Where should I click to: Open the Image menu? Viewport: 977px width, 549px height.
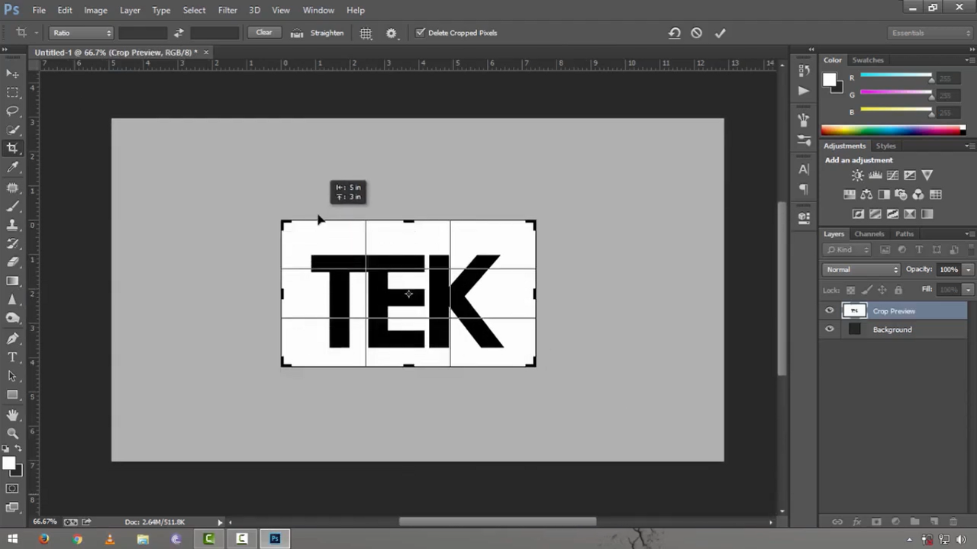point(95,10)
